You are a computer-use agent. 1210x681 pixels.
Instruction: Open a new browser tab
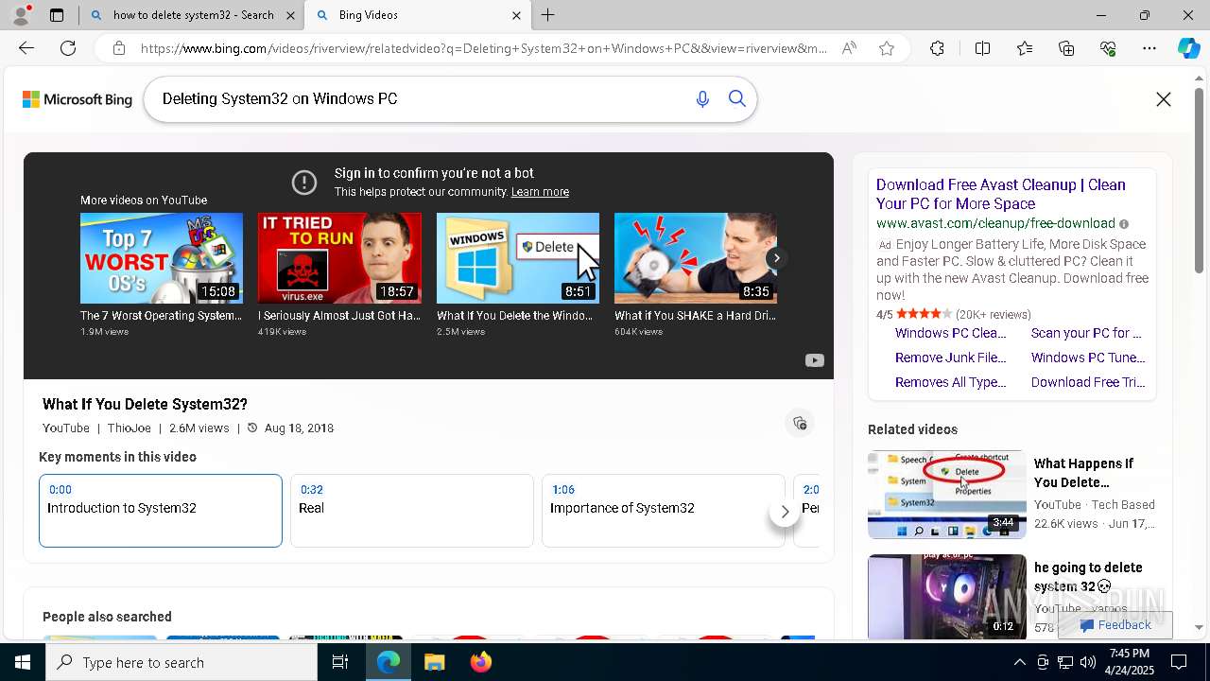(547, 15)
